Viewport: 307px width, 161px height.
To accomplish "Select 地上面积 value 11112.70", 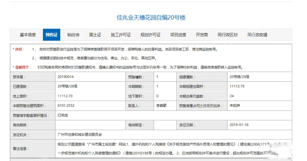I will [x=65, y=96].
